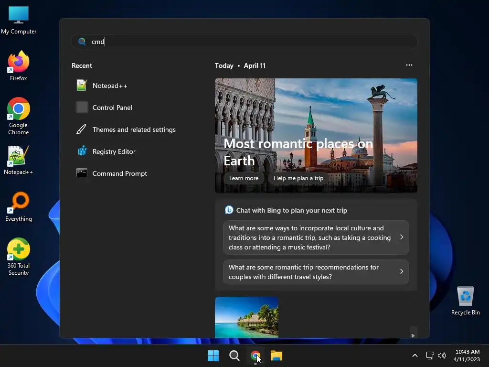
Task: Select the Google Chrome desktop shortcut
Action: tap(19, 116)
